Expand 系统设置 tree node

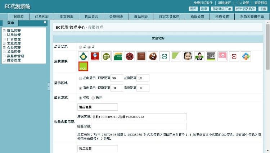(4, 52)
